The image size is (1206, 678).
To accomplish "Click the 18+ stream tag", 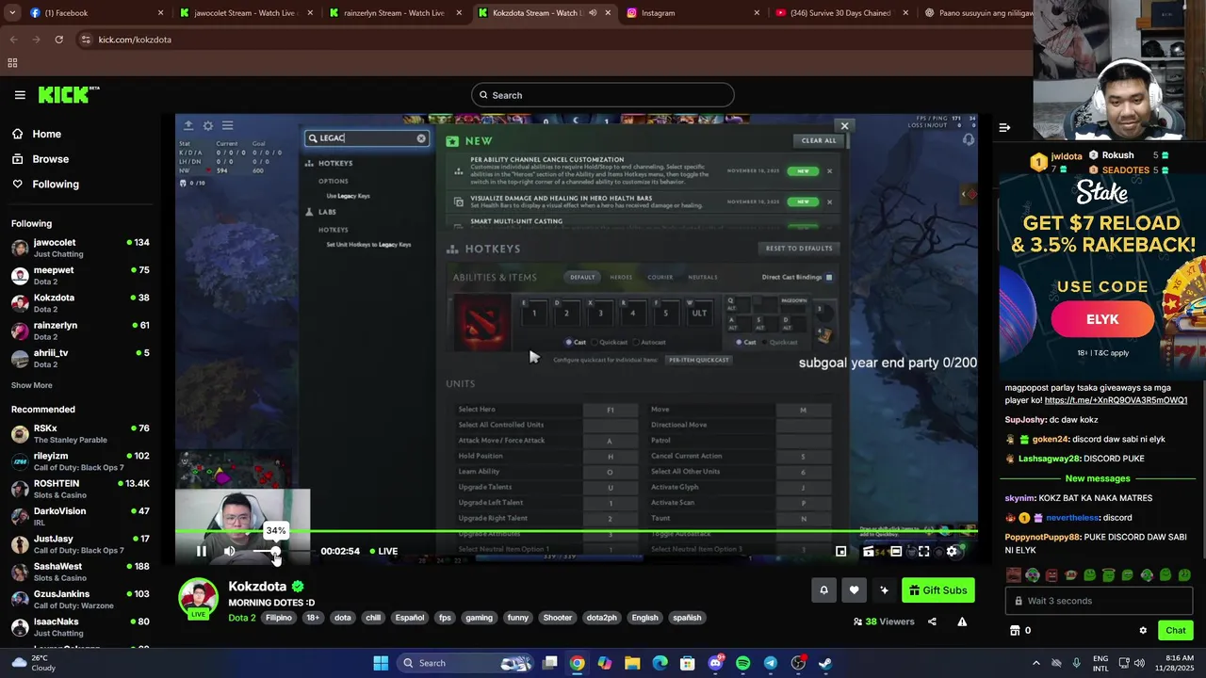I will point(313,618).
